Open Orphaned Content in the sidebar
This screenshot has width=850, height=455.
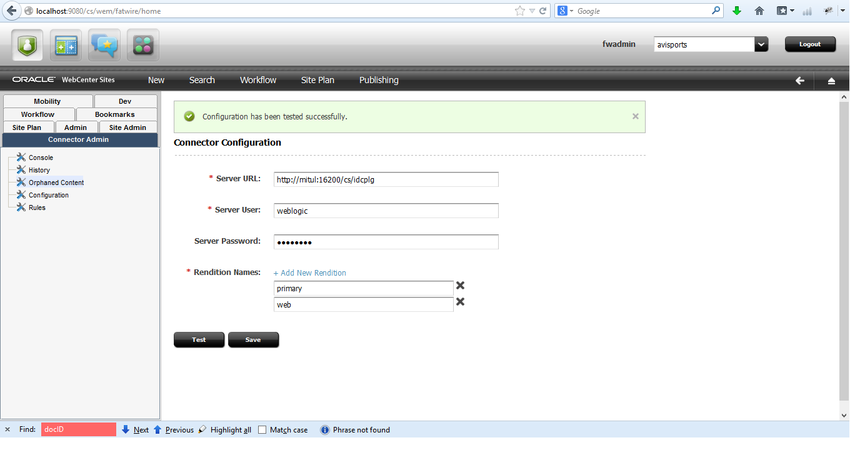pyautogui.click(x=55, y=182)
